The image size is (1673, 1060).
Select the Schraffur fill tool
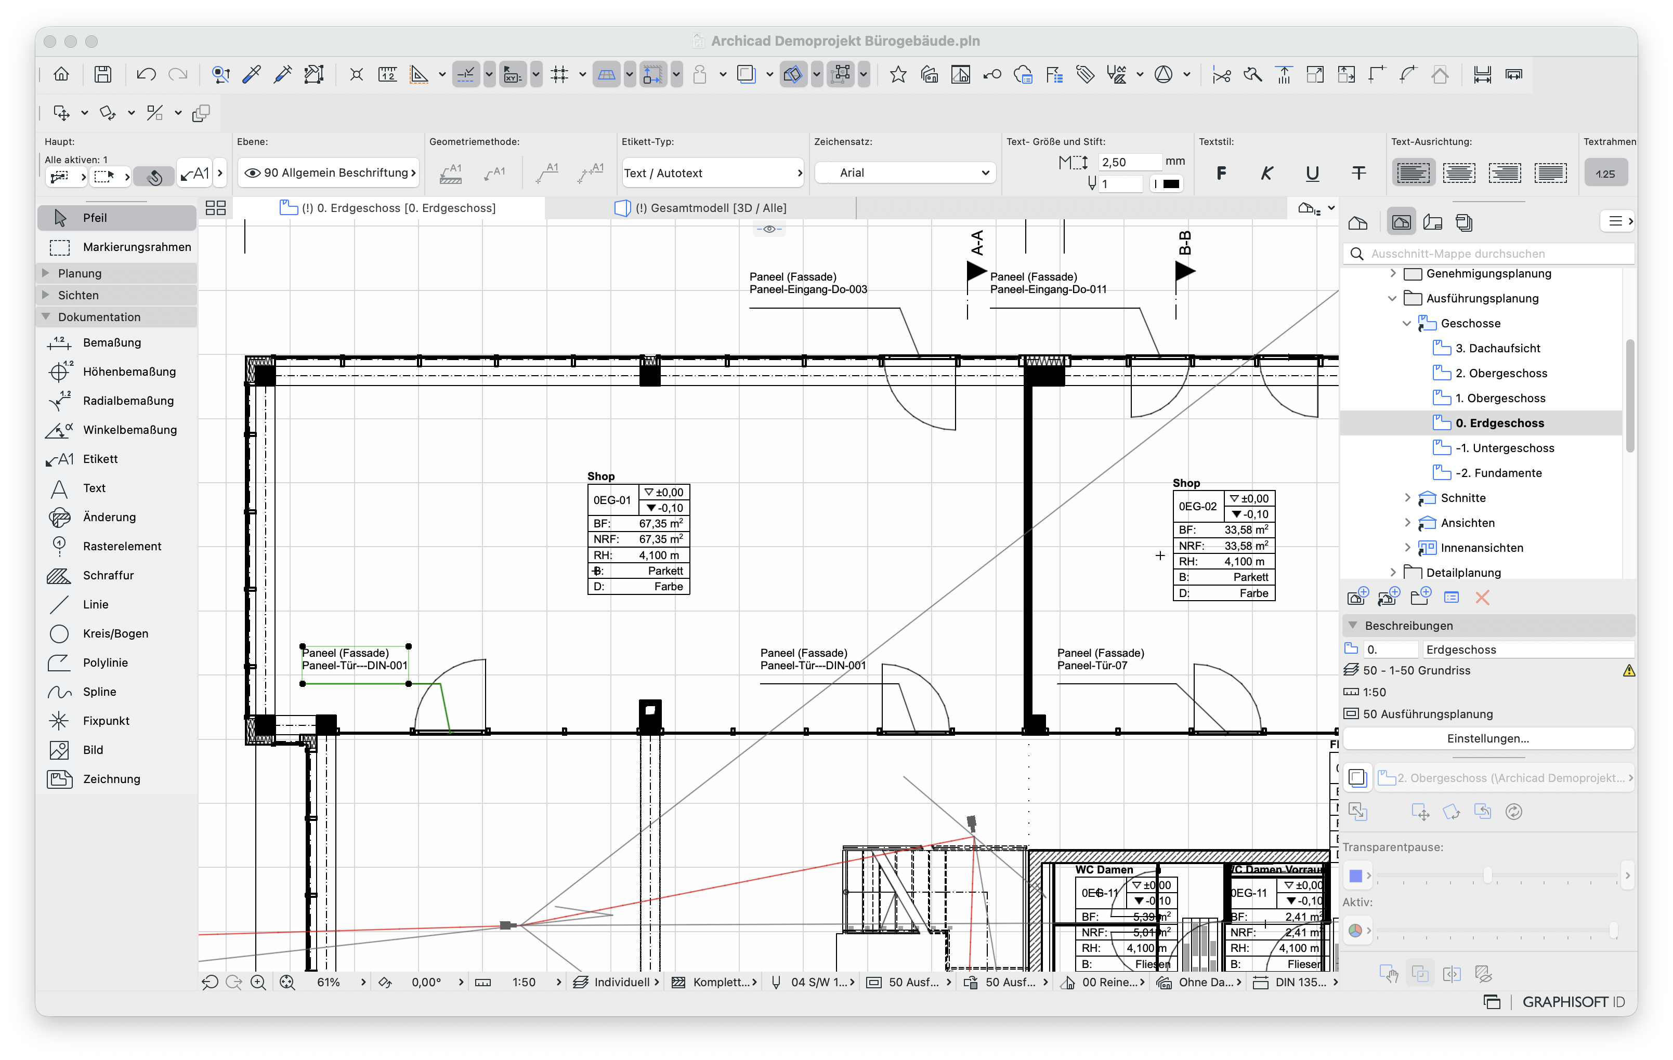point(117,576)
